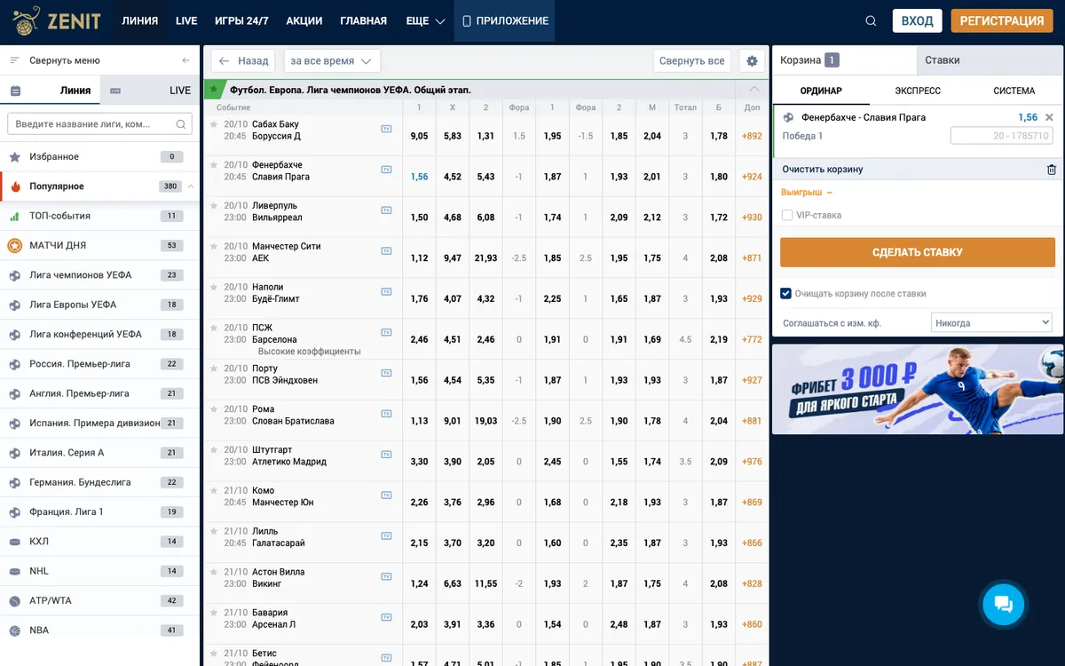Click the Свернуть все button
The height and width of the screenshot is (666, 1065).
[x=692, y=60]
